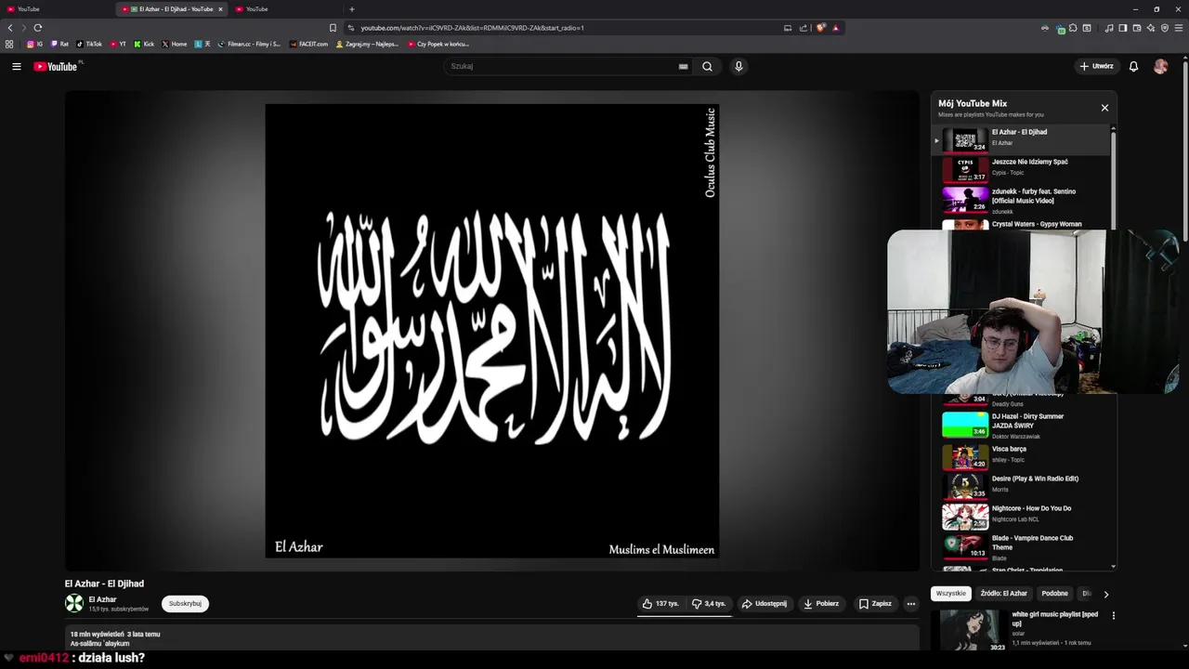Click the share page icon in address bar
Screen dimensions: 1189x669
[804, 28]
